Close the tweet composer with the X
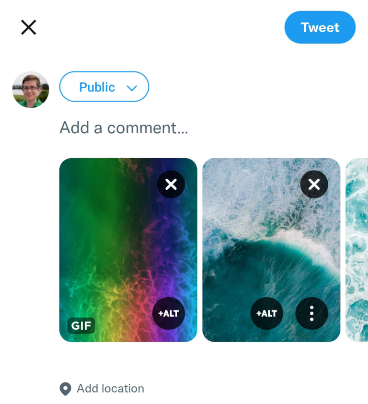The width and height of the screenshot is (368, 404). tap(29, 27)
